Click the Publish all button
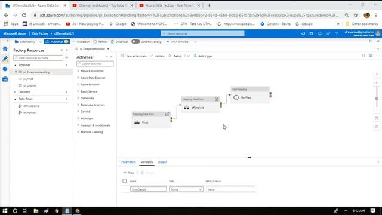This screenshot has height=215, width=382. [x=57, y=42]
